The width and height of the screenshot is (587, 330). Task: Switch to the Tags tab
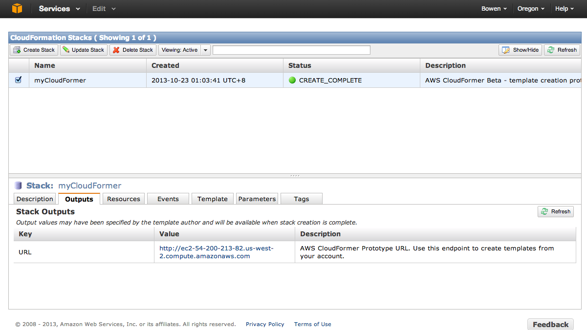(302, 199)
